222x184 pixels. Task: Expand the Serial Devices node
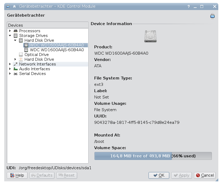[x=10, y=74]
